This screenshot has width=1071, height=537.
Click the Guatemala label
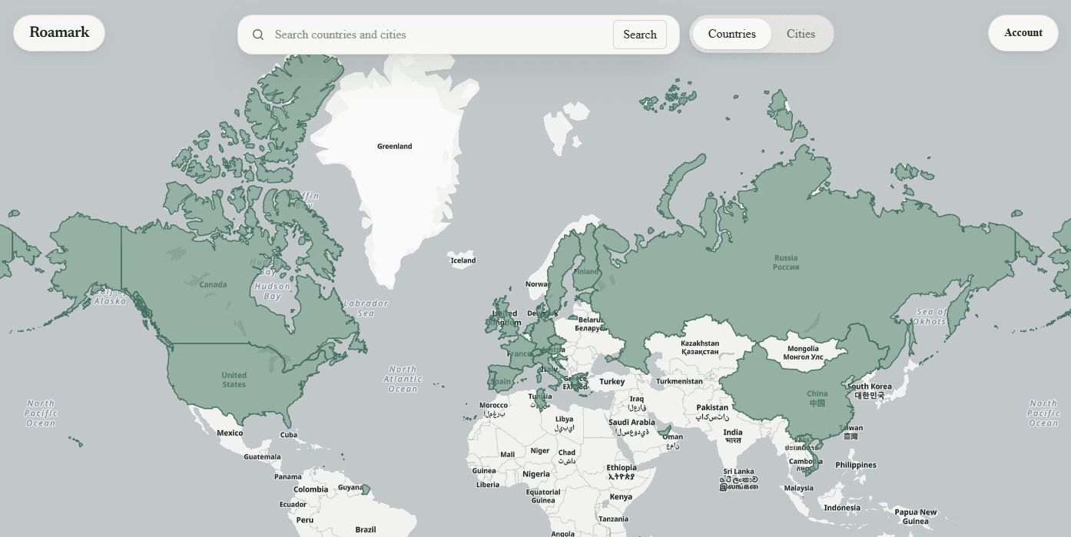[263, 456]
